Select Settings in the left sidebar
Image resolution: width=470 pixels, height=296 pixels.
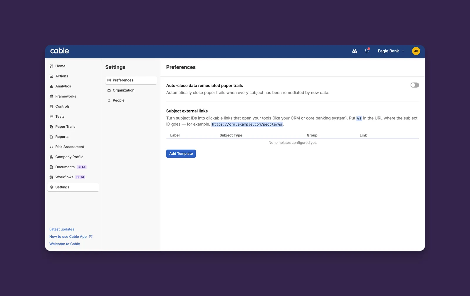click(x=73, y=187)
